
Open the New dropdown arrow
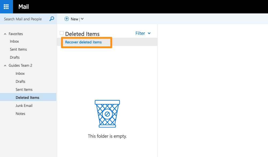tap(82, 19)
